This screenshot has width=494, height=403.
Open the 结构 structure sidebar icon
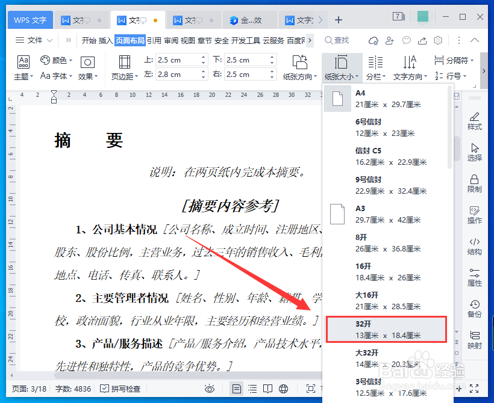(x=475, y=247)
